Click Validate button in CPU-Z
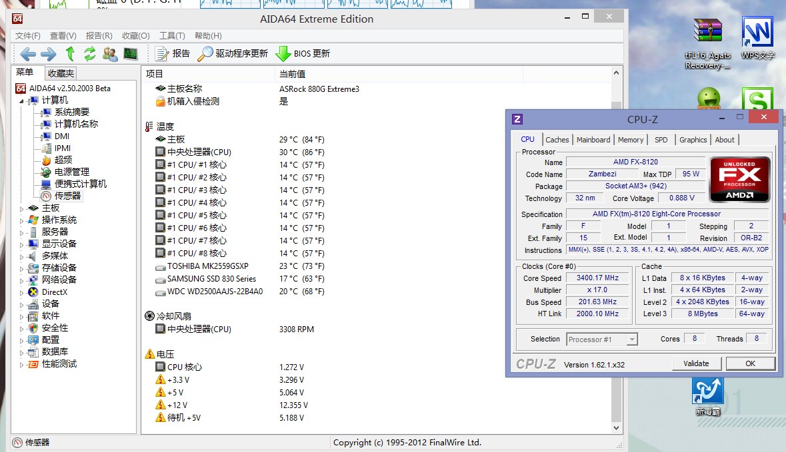 click(696, 363)
